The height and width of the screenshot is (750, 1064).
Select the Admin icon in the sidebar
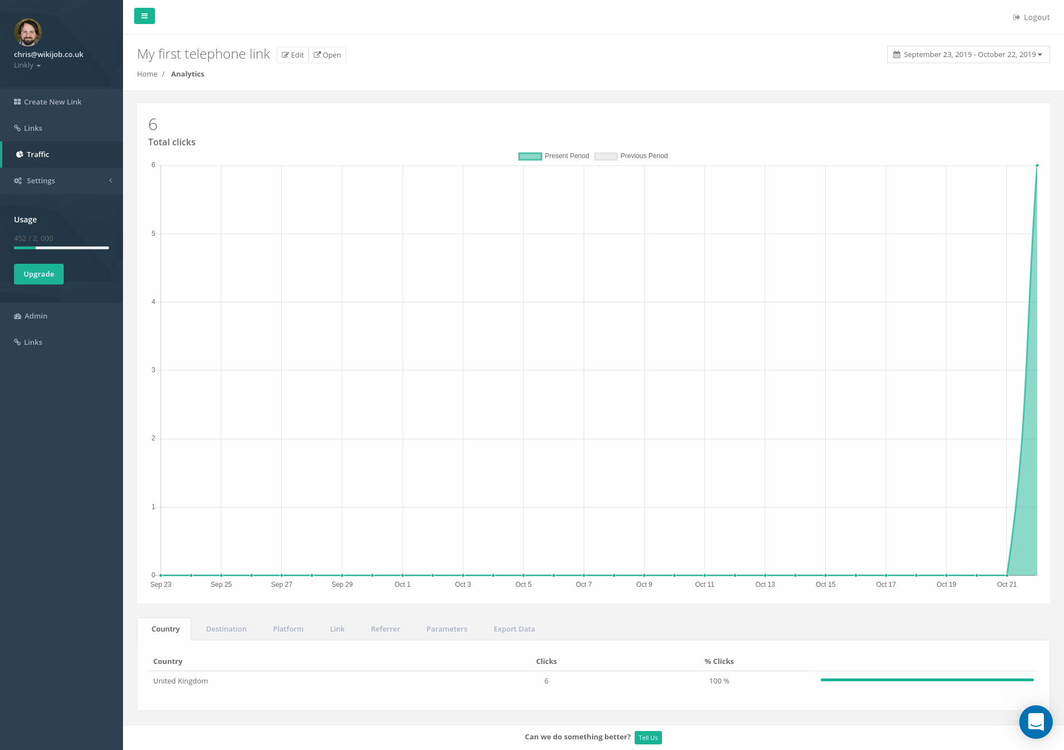[x=17, y=316]
